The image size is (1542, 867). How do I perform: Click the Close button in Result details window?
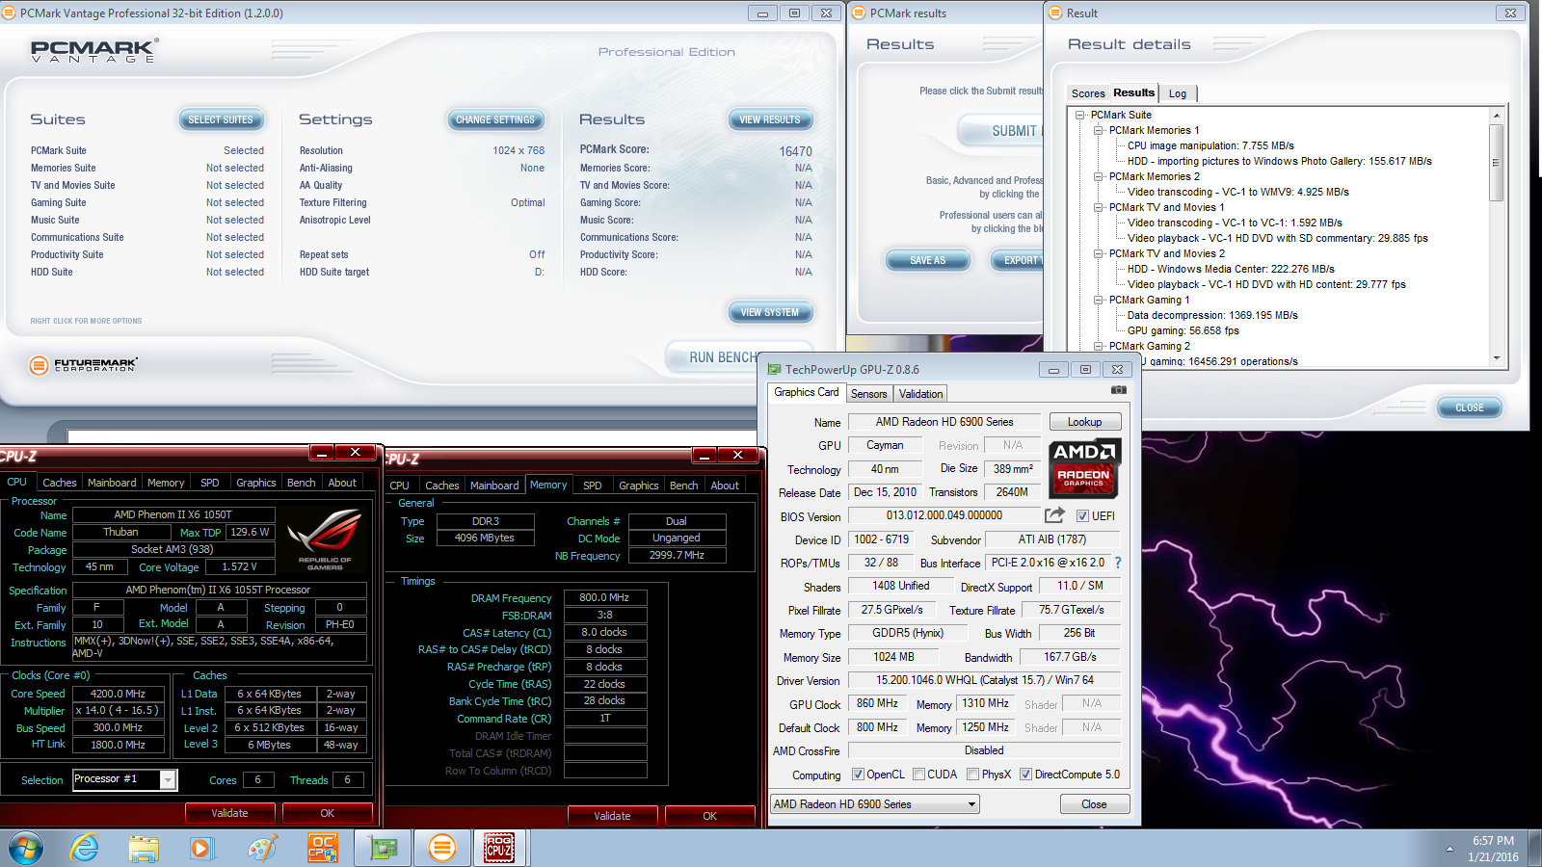(1470, 407)
